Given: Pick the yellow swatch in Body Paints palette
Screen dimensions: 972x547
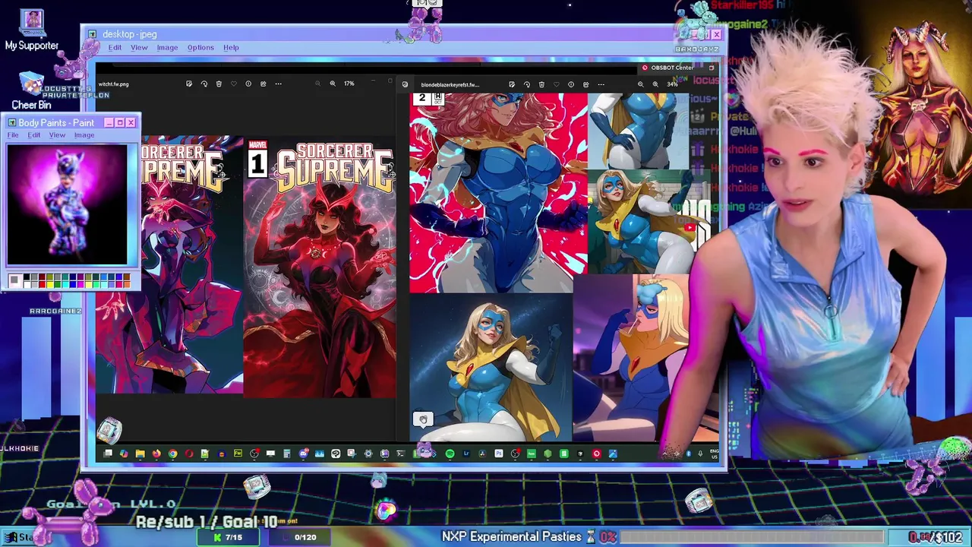Looking at the screenshot, I should [x=50, y=285].
